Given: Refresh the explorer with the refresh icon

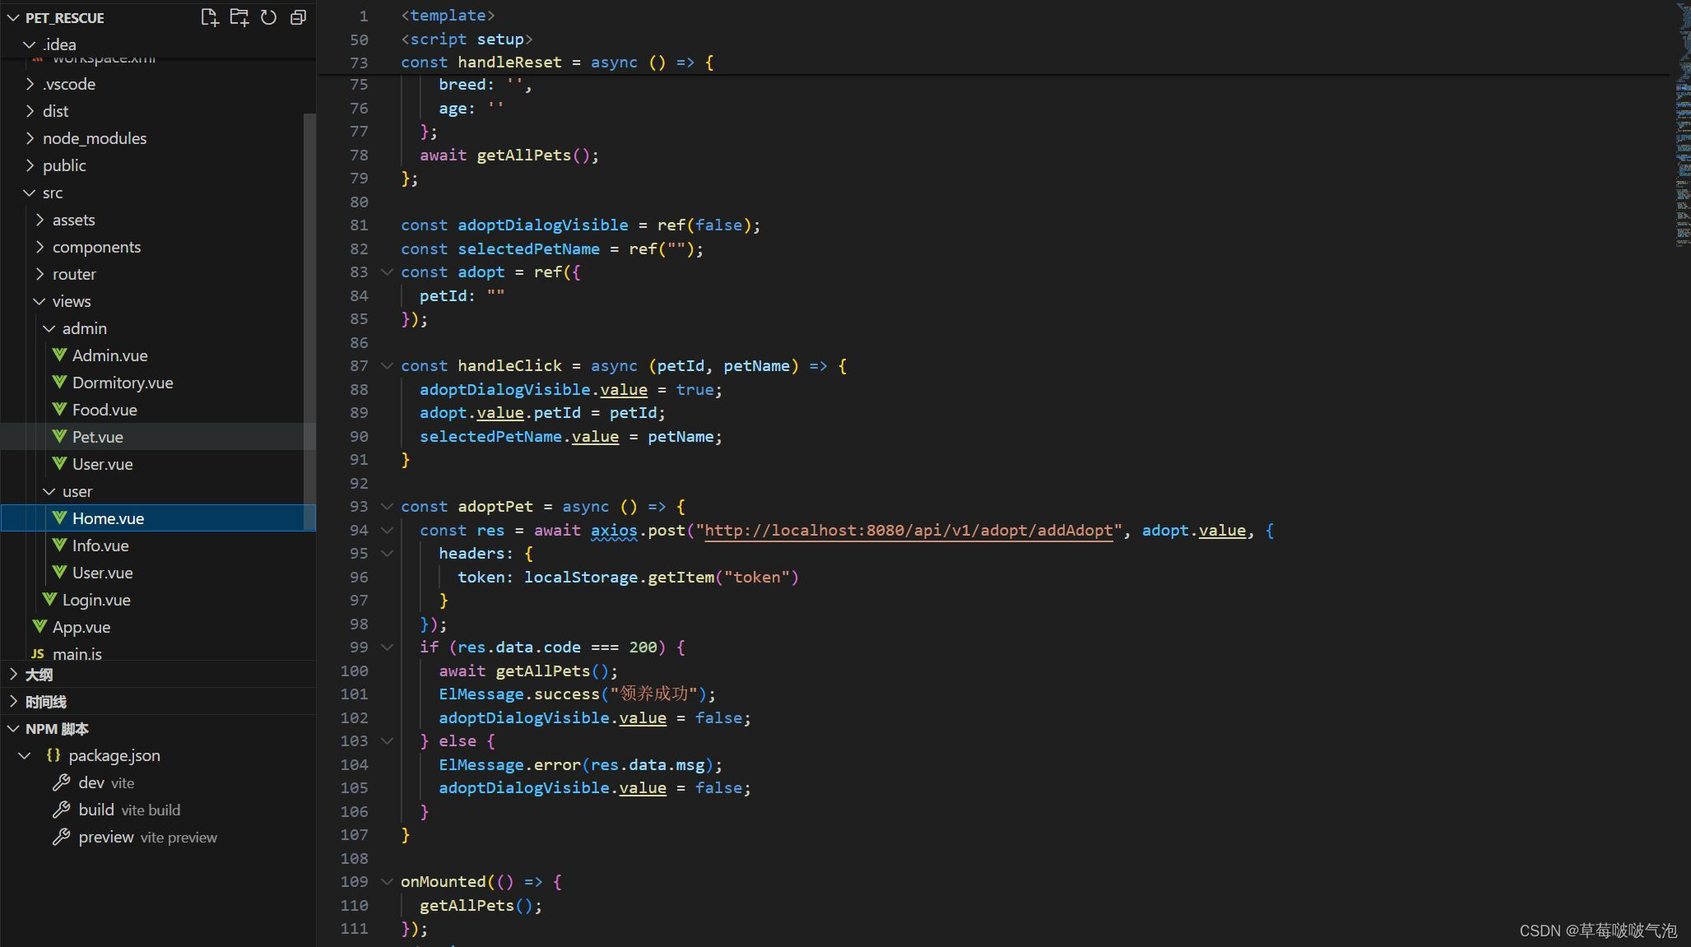Looking at the screenshot, I should click(268, 17).
